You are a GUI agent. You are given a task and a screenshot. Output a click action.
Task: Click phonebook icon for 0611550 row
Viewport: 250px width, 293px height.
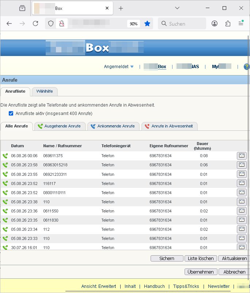point(242,211)
